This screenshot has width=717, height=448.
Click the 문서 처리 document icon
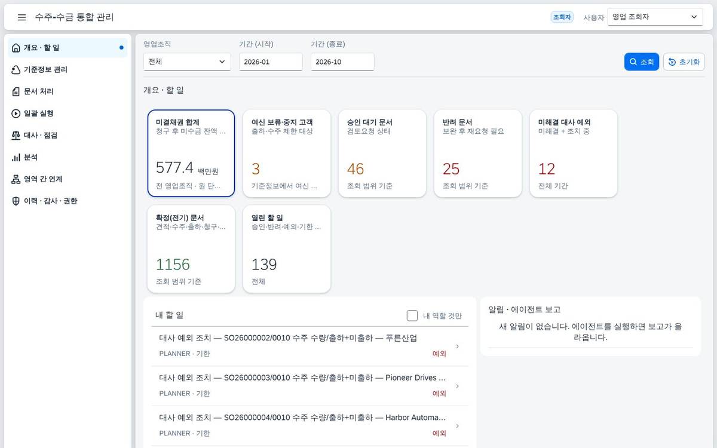coord(16,91)
